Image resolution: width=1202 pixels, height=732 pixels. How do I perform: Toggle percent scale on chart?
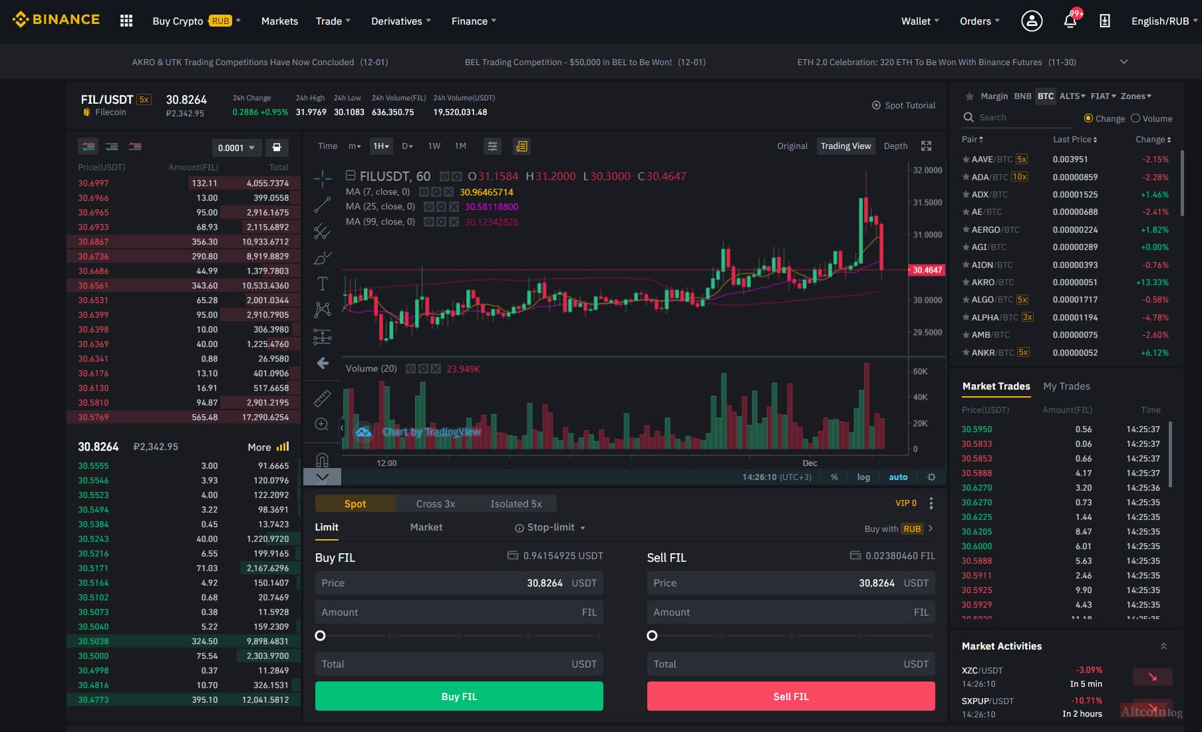pyautogui.click(x=834, y=477)
